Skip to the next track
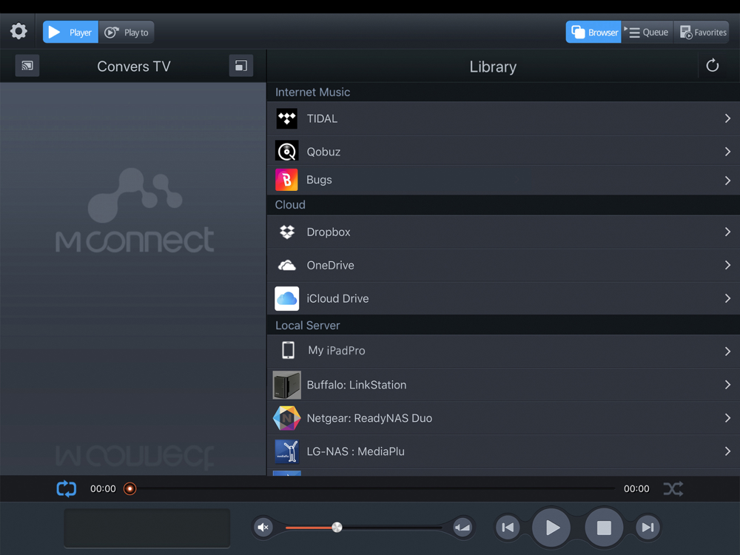This screenshot has width=740, height=555. [647, 528]
